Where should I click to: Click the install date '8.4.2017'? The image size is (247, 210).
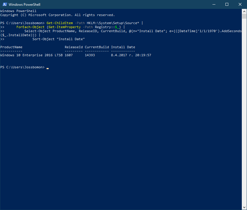[119, 55]
